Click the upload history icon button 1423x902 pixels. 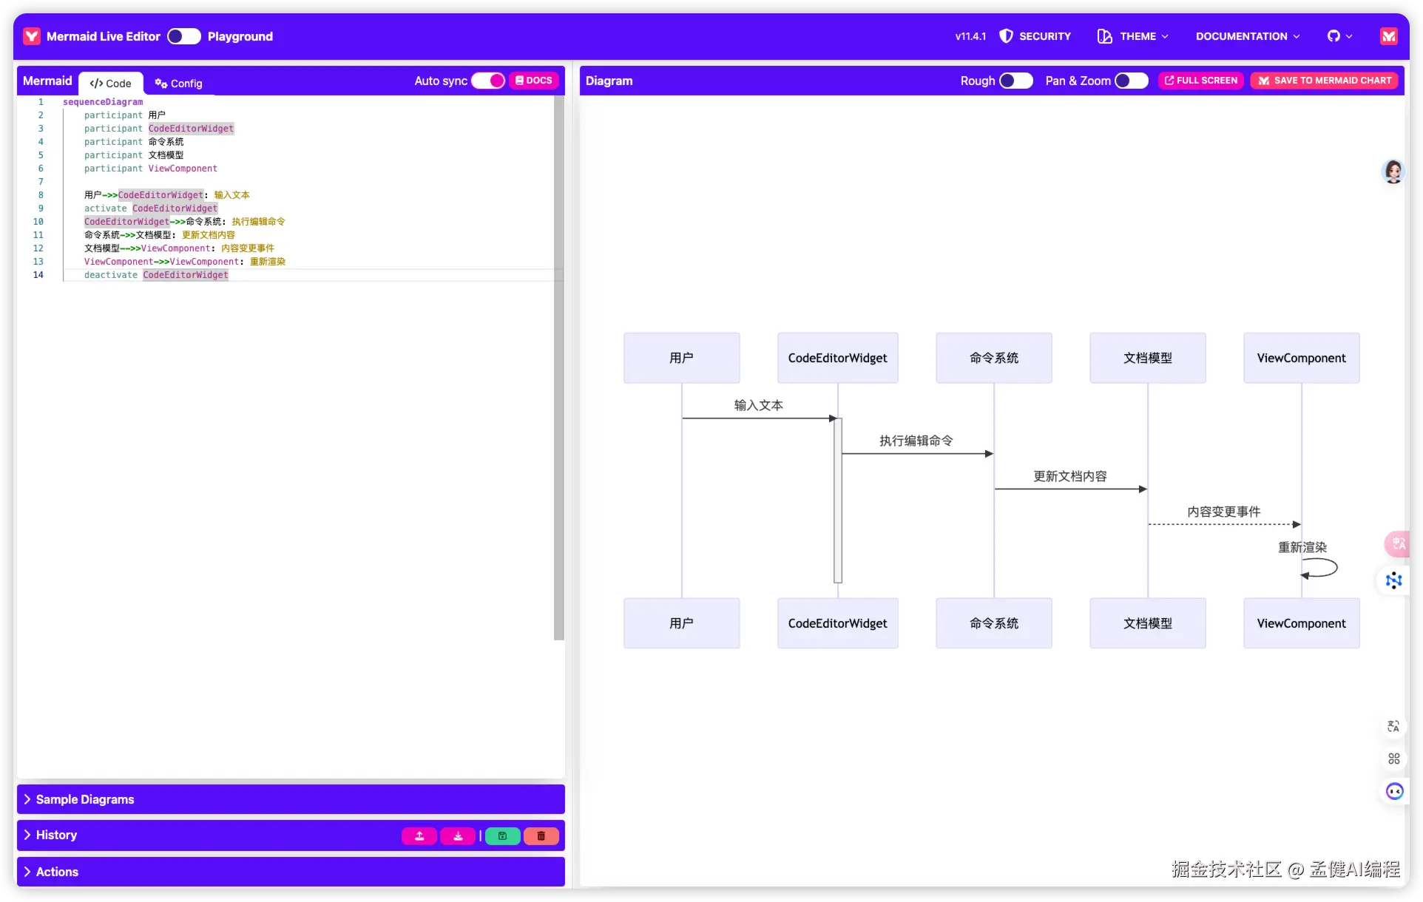click(x=419, y=835)
